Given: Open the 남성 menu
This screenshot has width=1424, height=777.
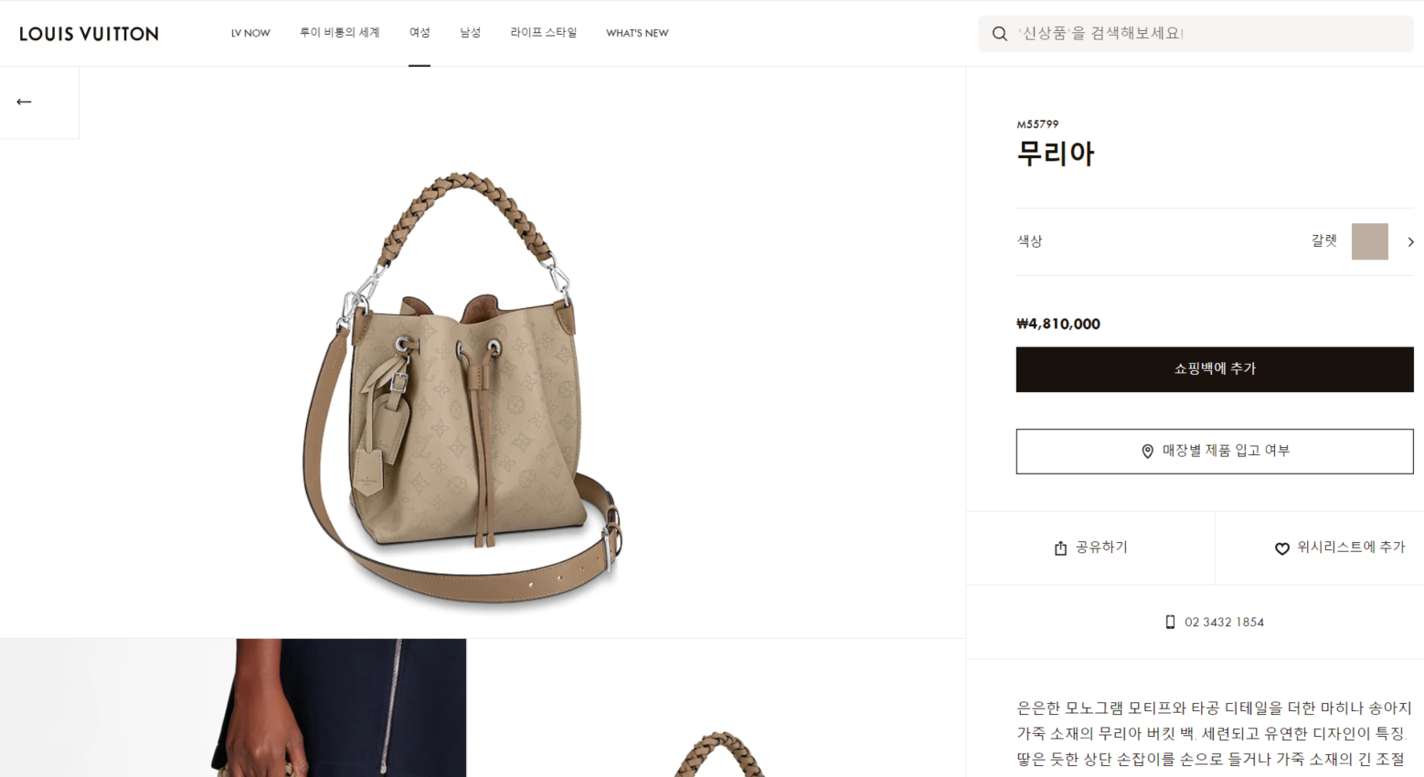Looking at the screenshot, I should (x=470, y=33).
